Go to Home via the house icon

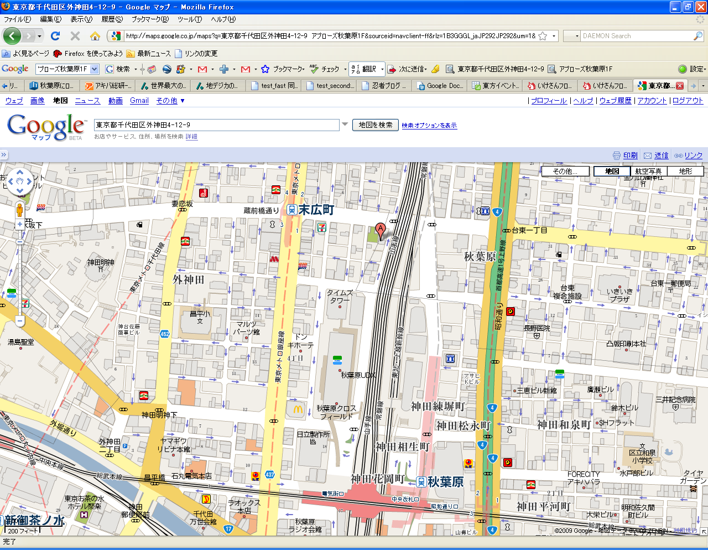coord(95,36)
